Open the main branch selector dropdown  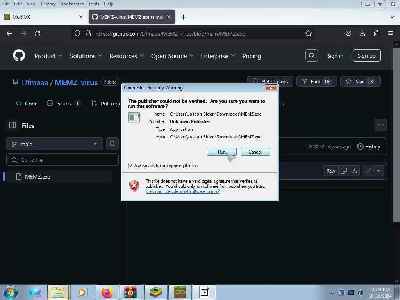tap(55, 144)
